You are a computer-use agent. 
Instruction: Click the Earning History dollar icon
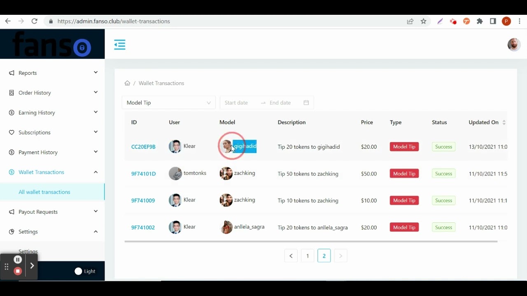[x=12, y=113]
